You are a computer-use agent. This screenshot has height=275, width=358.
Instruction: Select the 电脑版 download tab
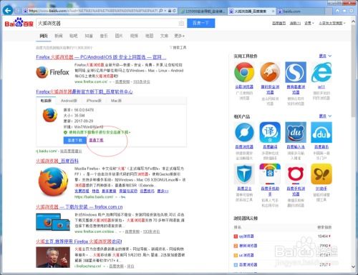click(46, 101)
